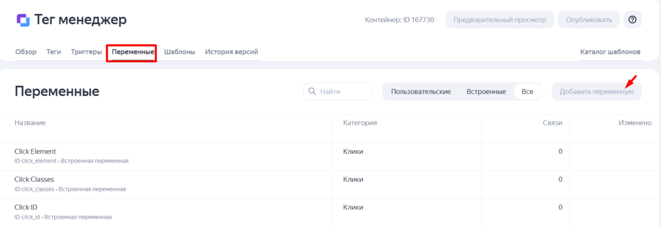Open the Click Classes variable row
Screen dimensions: 661x226
34,179
